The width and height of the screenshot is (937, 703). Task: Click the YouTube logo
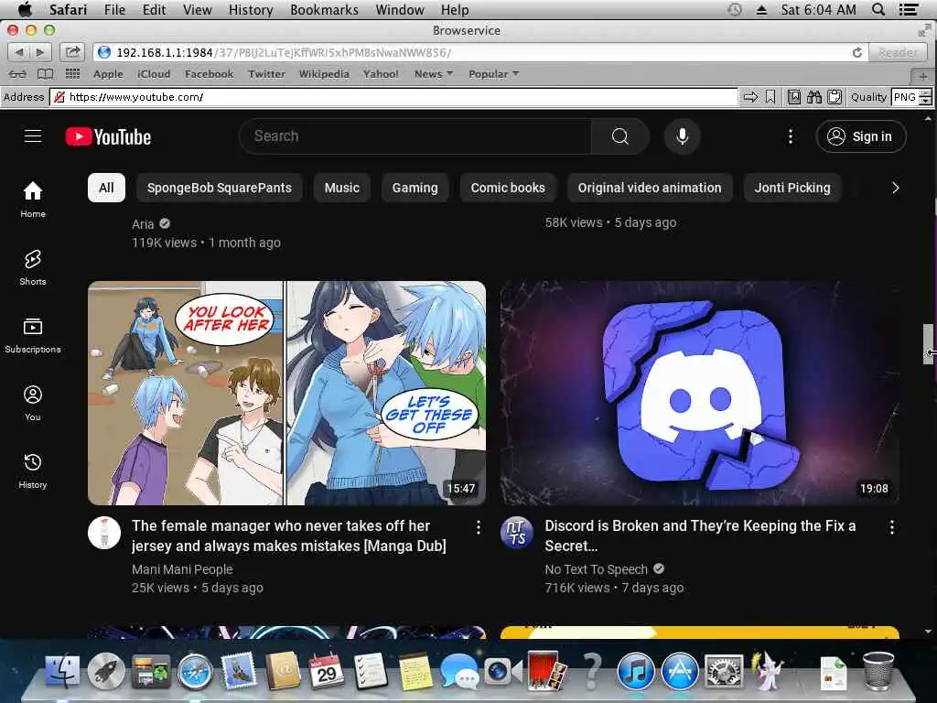[x=108, y=137]
